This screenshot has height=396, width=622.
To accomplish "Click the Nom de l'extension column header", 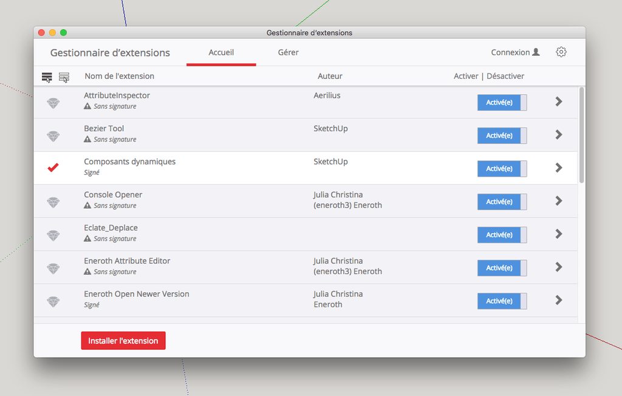I will [120, 76].
